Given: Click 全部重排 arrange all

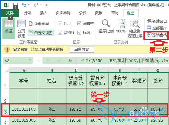Looking at the screenshot, I should click(156, 28).
